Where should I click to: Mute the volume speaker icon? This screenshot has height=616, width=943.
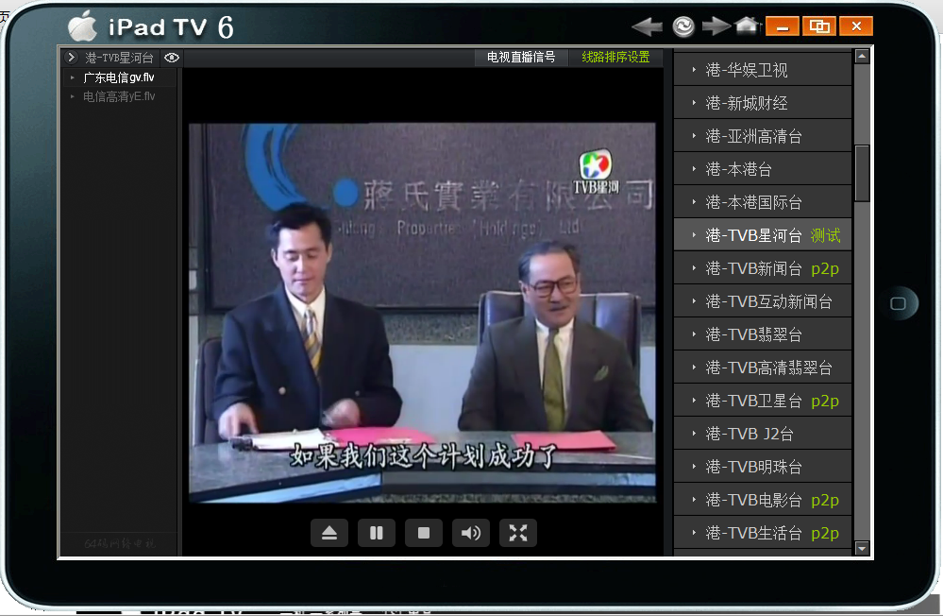tap(471, 533)
